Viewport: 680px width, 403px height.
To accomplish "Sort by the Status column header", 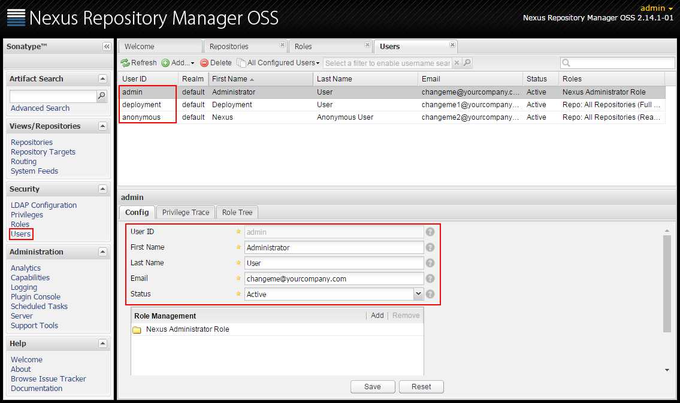I will (x=540, y=79).
